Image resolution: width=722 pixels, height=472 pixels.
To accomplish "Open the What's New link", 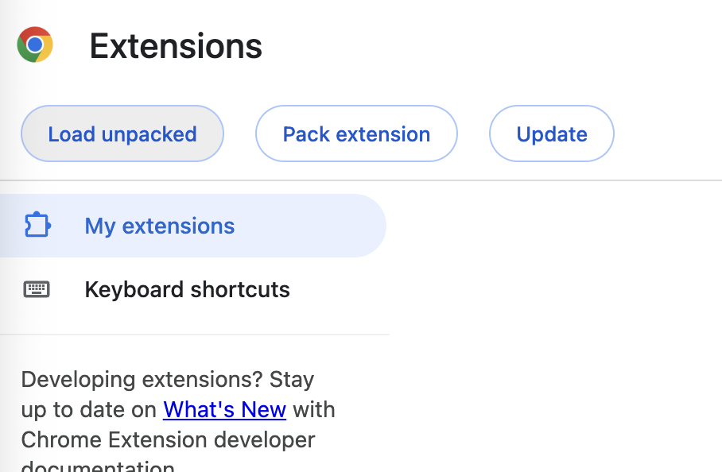I will click(x=224, y=410).
